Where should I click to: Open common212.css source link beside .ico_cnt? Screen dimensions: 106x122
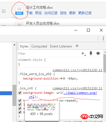coord(77,88)
